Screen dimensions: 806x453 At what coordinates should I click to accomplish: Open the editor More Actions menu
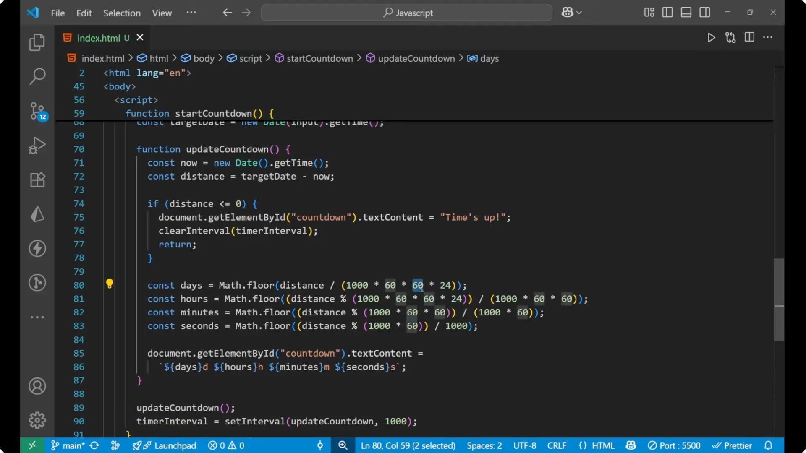[768, 37]
